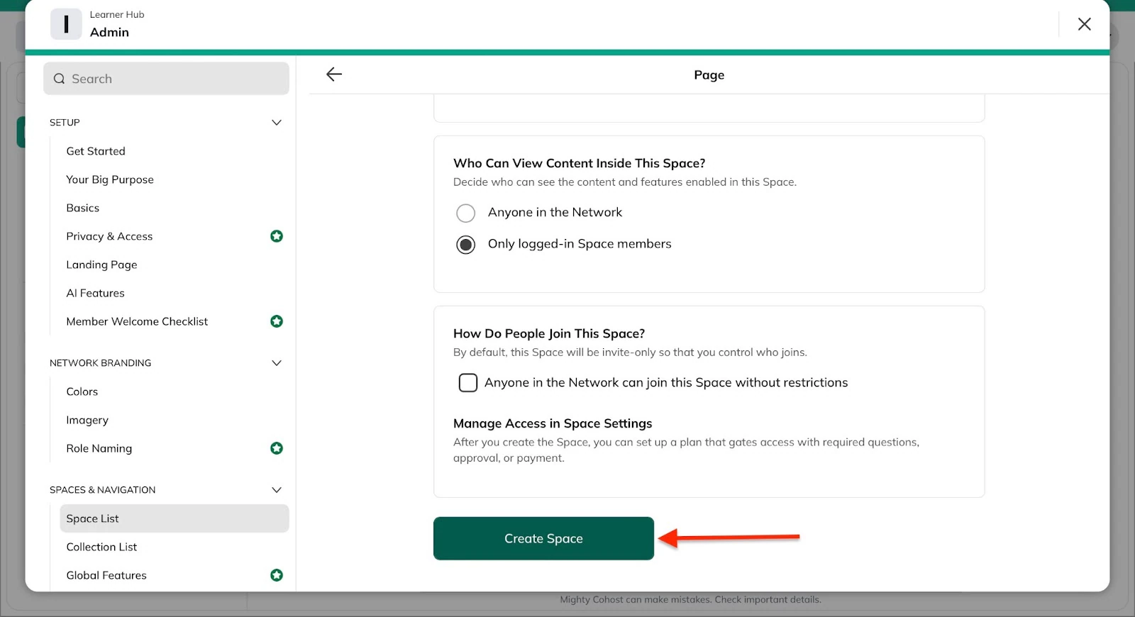
Task: Click the star badge beside Member Welcome Checklist
Action: click(277, 321)
